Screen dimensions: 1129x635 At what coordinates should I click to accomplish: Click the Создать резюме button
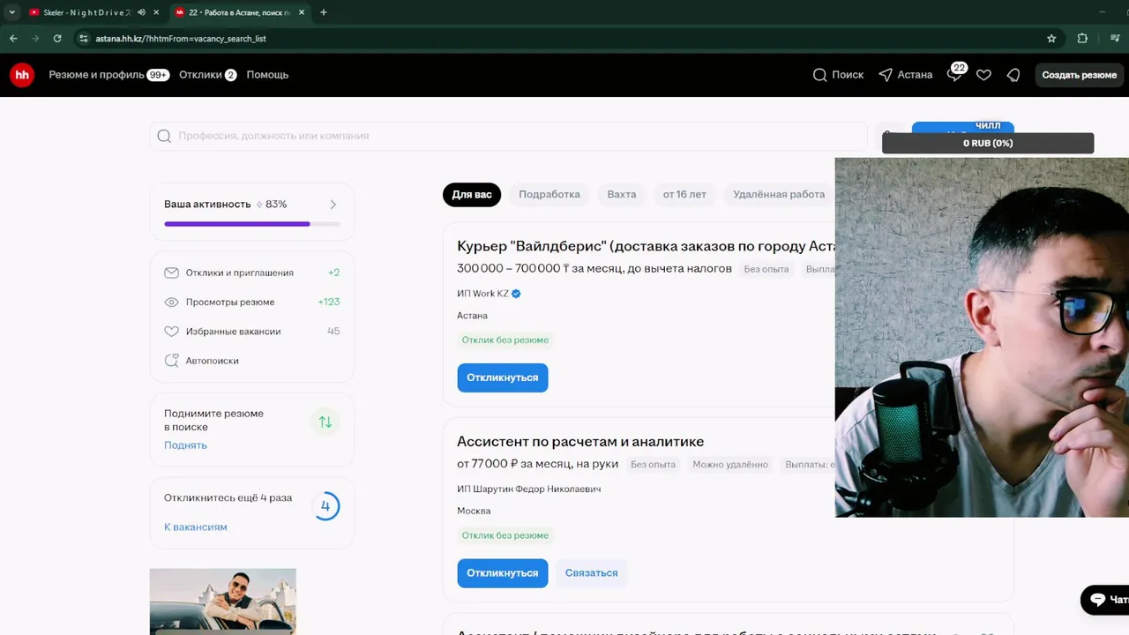click(1080, 75)
